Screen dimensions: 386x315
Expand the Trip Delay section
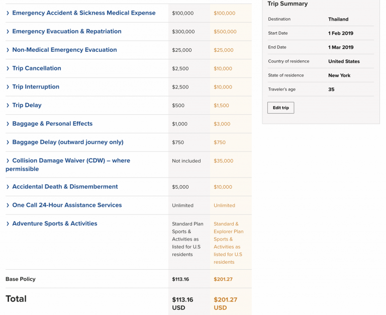pyautogui.click(x=27, y=105)
